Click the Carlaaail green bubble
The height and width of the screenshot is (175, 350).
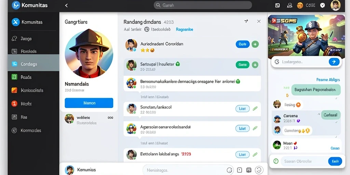pyautogui.click(x=331, y=116)
